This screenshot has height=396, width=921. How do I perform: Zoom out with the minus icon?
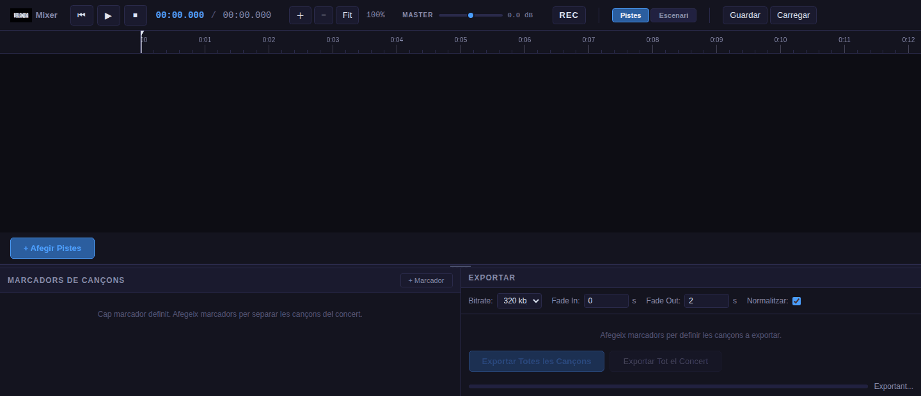324,15
